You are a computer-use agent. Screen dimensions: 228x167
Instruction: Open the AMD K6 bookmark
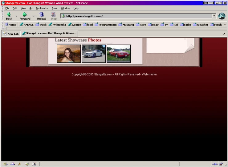tap(26, 25)
